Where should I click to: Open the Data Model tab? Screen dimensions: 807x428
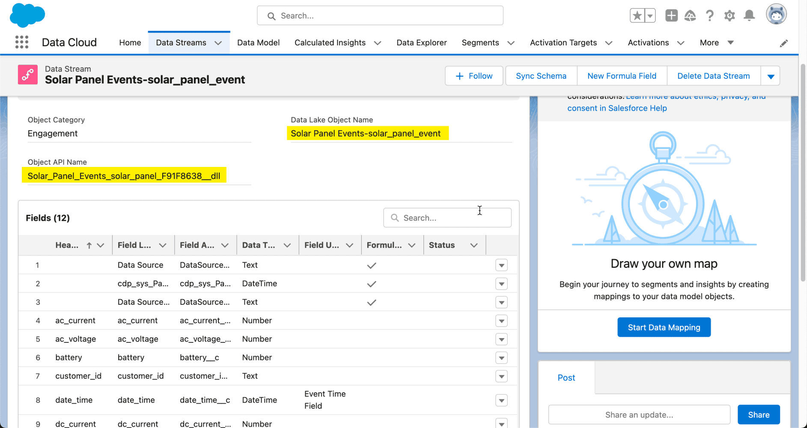pyautogui.click(x=258, y=43)
